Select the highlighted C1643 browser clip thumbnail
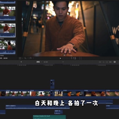 pos(8,30)
